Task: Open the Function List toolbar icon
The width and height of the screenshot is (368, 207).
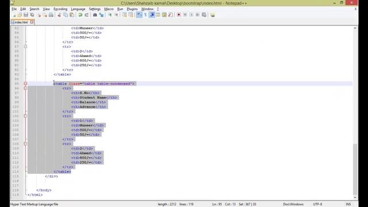Action: [171, 15]
